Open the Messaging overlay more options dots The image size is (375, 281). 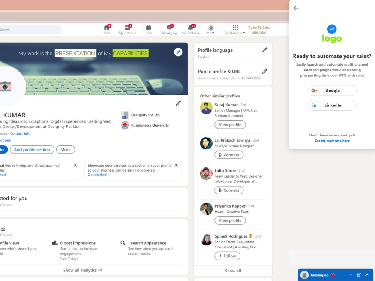coord(350,275)
